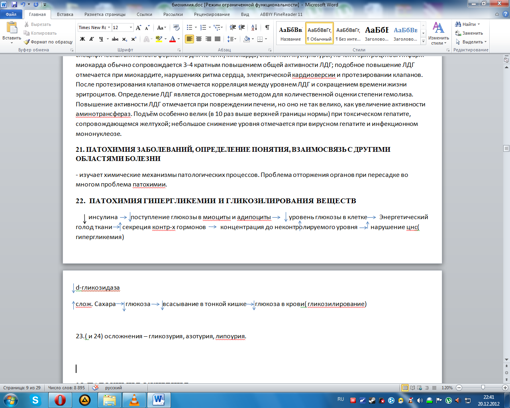Toggle underline formatting
510x408 pixels.
tap(101, 39)
